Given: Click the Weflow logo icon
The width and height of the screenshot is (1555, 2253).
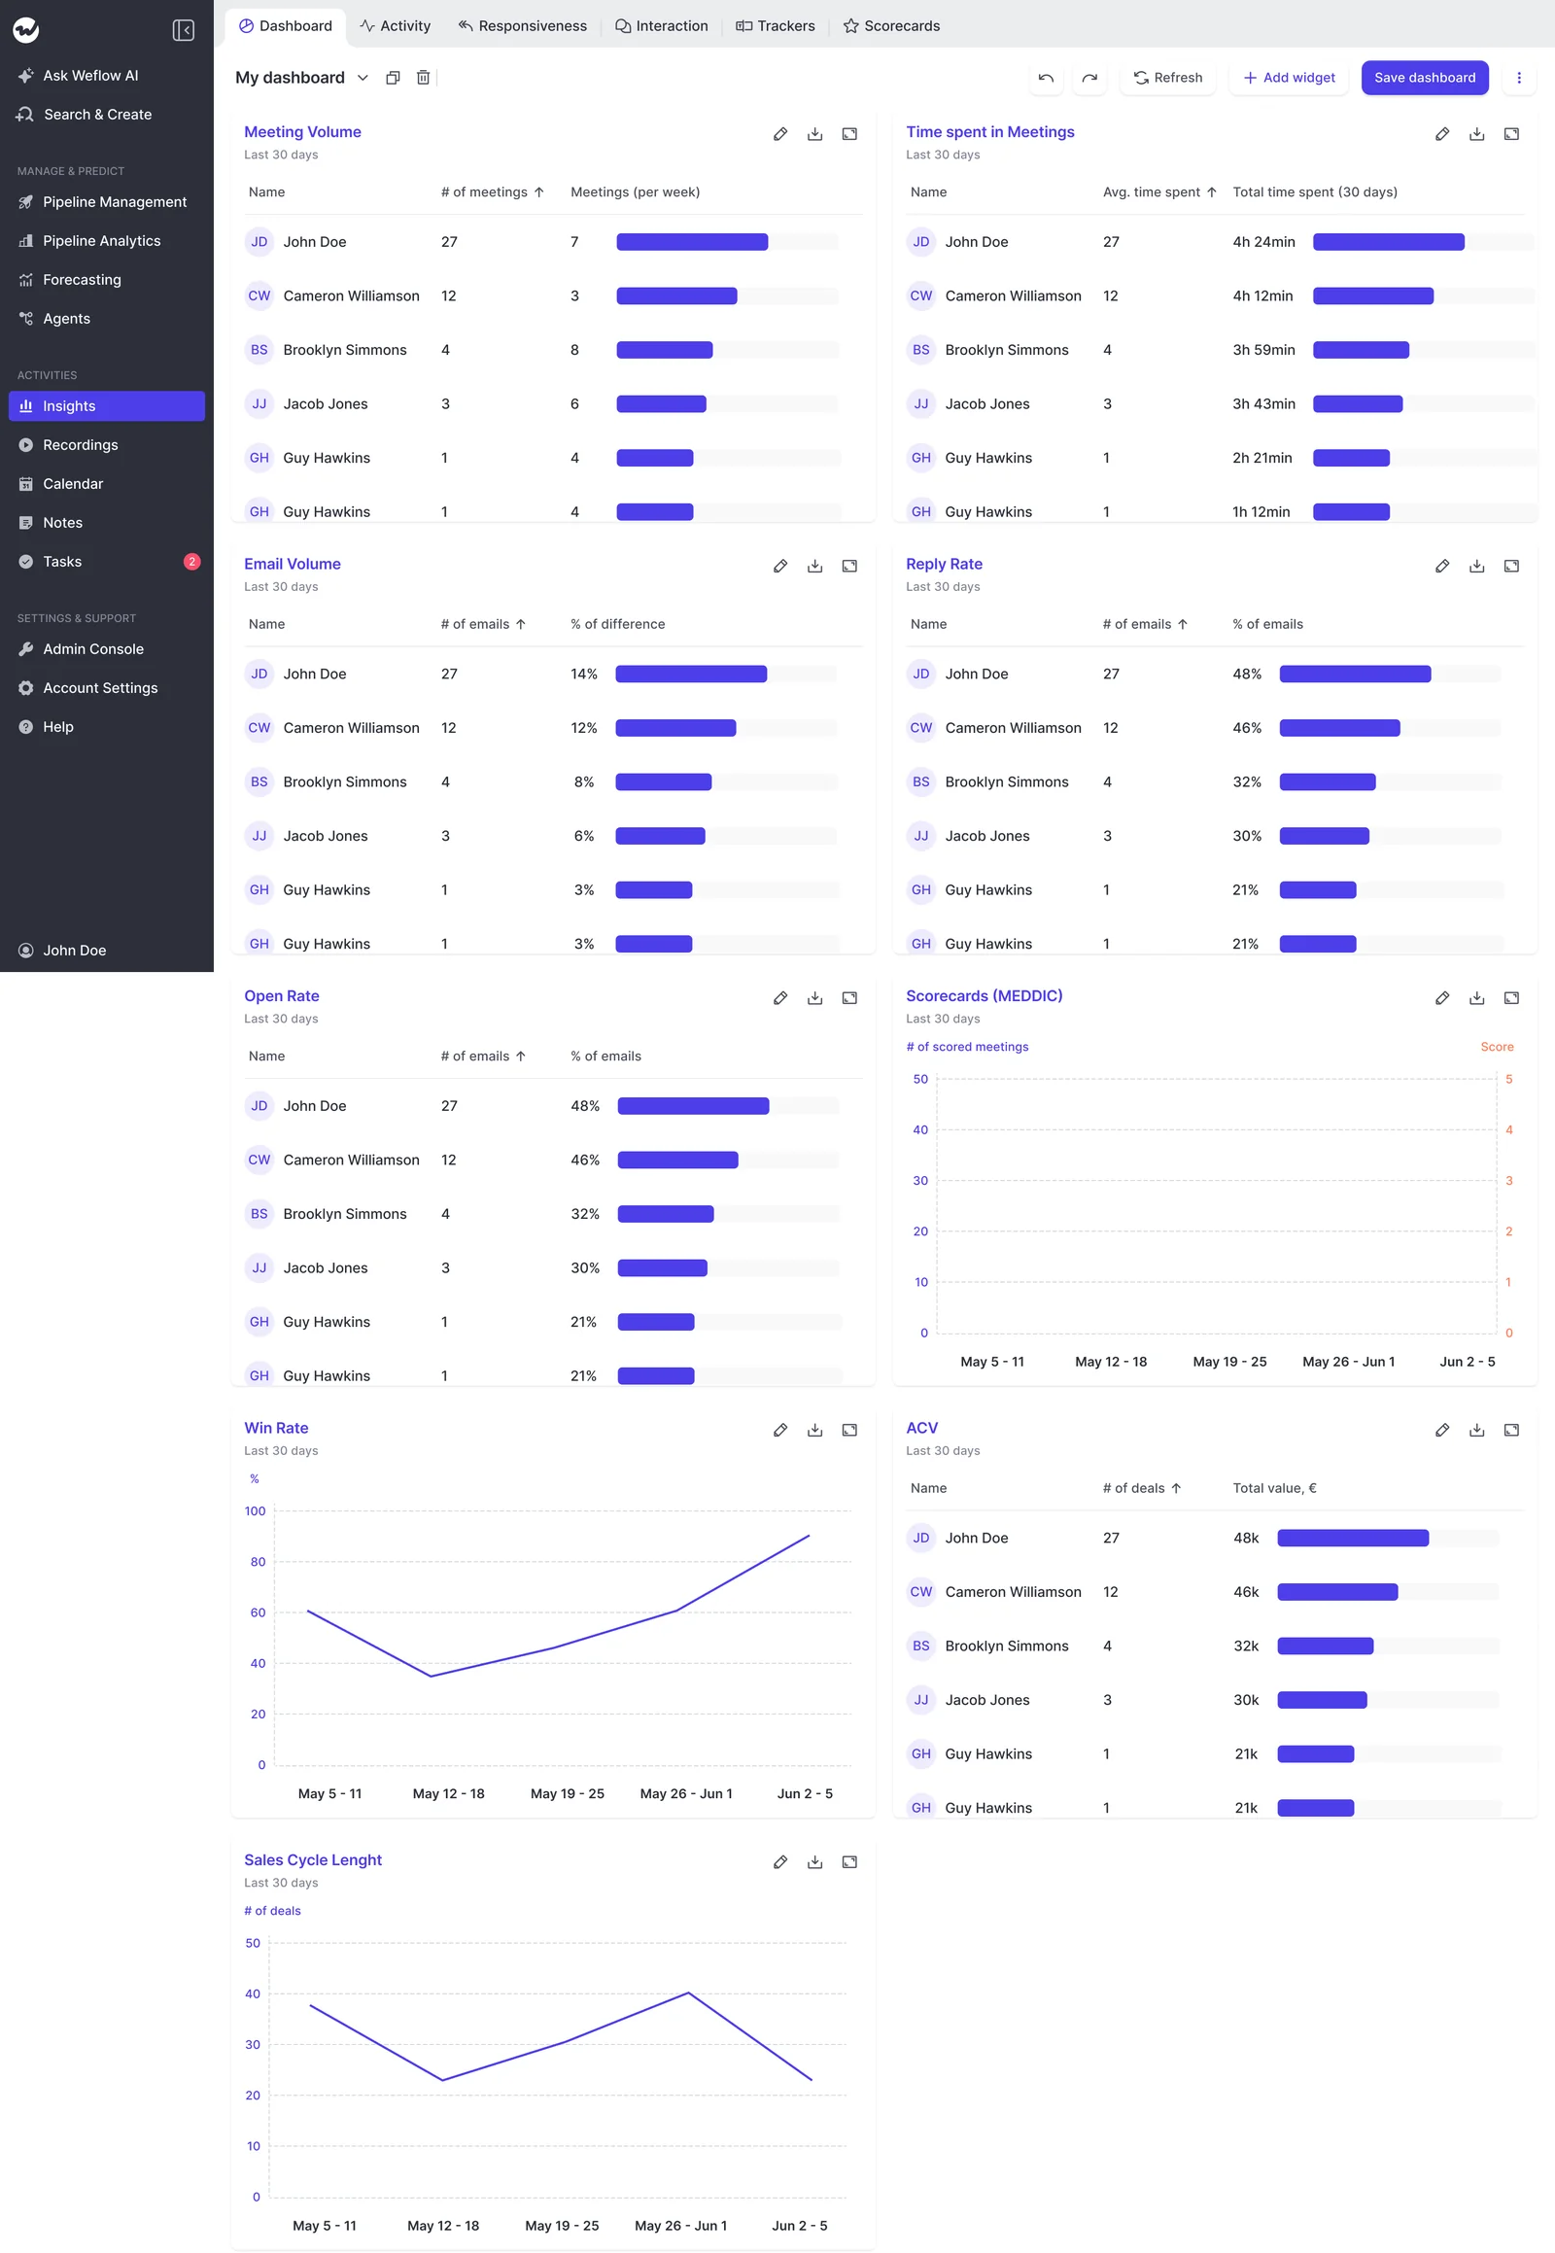Looking at the screenshot, I should tap(26, 30).
